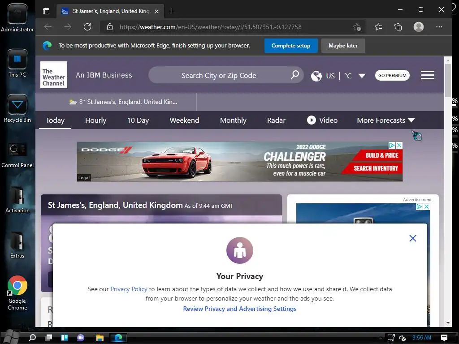
Task: Open the notification center icon
Action: tap(444, 338)
